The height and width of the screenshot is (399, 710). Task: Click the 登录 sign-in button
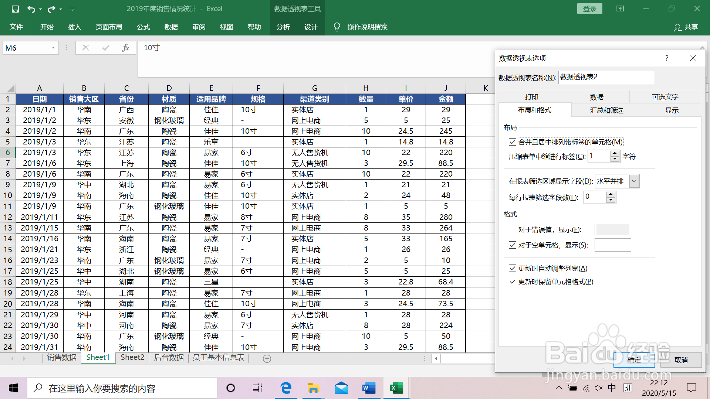pyautogui.click(x=590, y=9)
